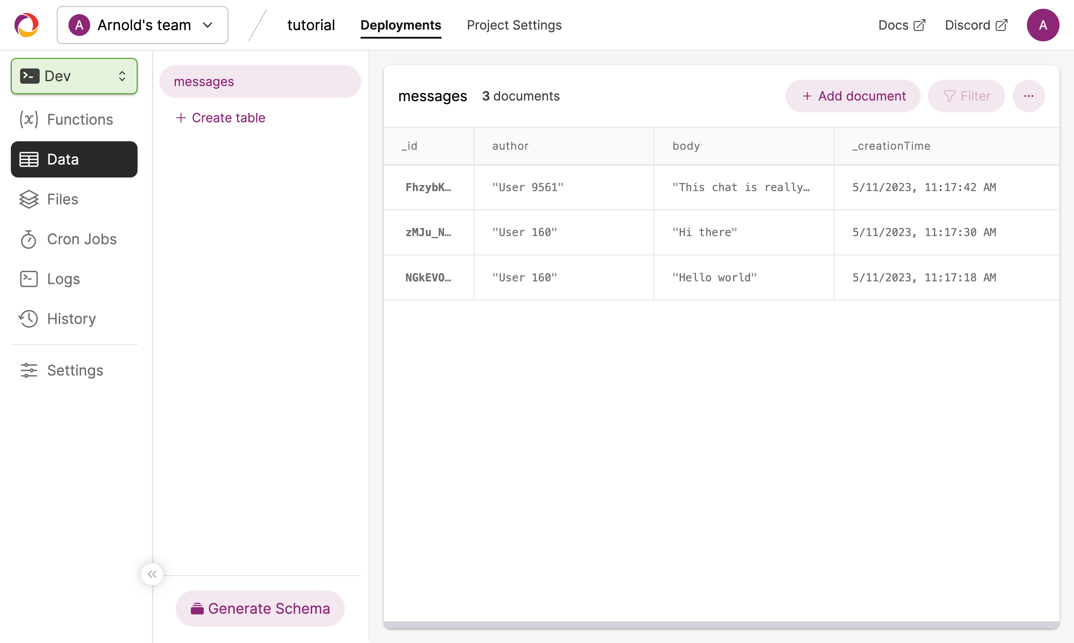This screenshot has width=1074, height=643.
Task: View Cron Jobs from the sidebar
Action: point(81,239)
